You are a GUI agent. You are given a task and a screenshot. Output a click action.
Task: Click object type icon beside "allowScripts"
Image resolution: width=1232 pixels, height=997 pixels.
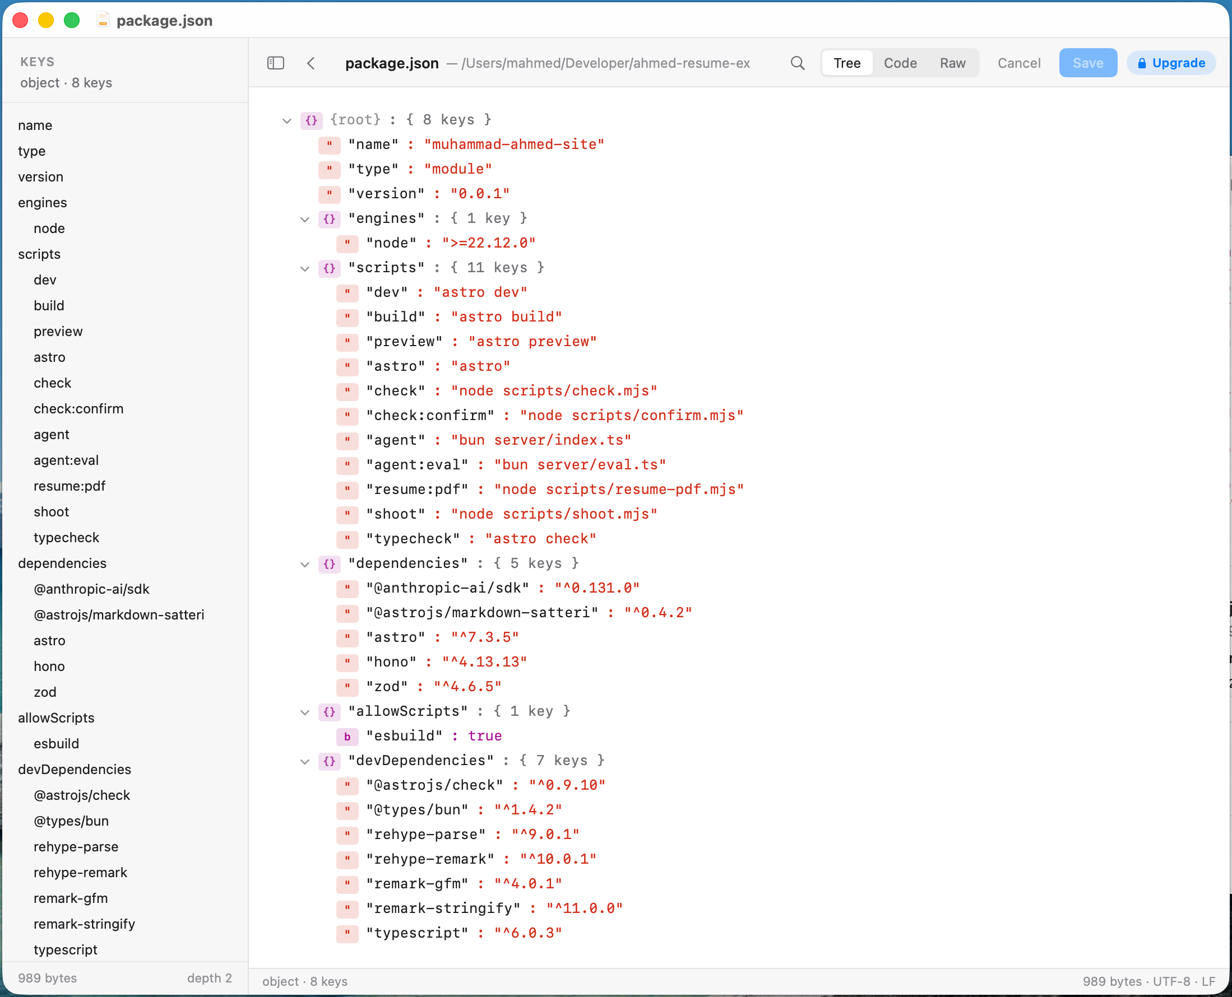point(329,711)
